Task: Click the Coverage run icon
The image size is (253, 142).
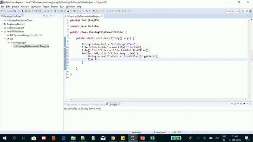Action: click(68, 11)
